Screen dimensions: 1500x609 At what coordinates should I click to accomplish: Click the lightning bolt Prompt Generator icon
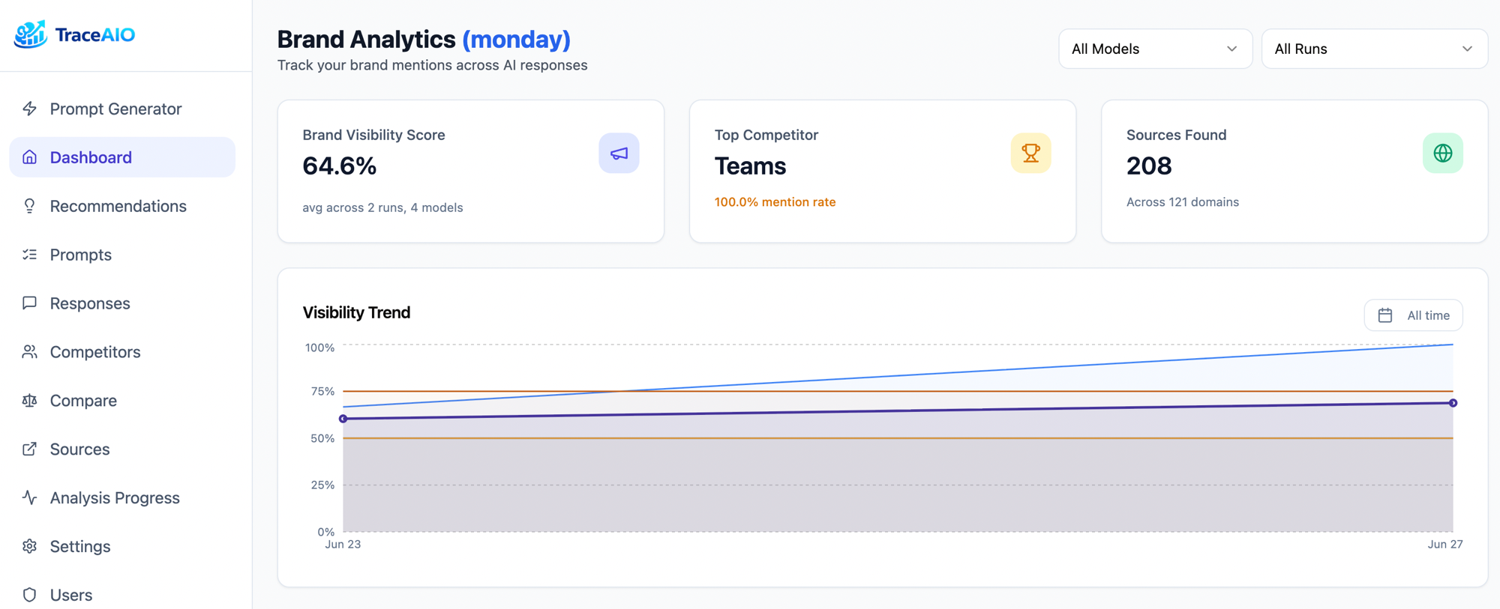29,109
